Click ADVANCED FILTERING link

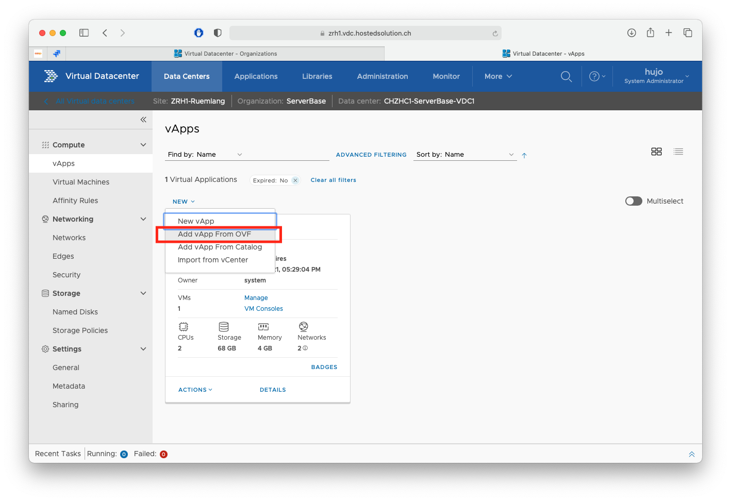(371, 155)
